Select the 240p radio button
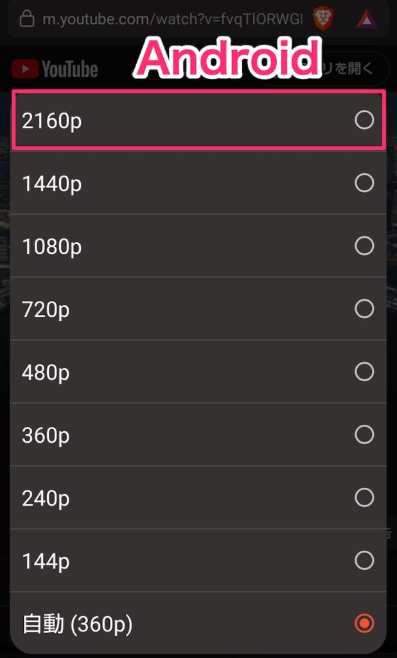 coord(364,497)
